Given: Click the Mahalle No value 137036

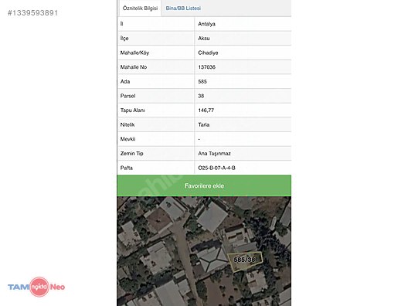Looking at the screenshot, I should [x=206, y=67].
